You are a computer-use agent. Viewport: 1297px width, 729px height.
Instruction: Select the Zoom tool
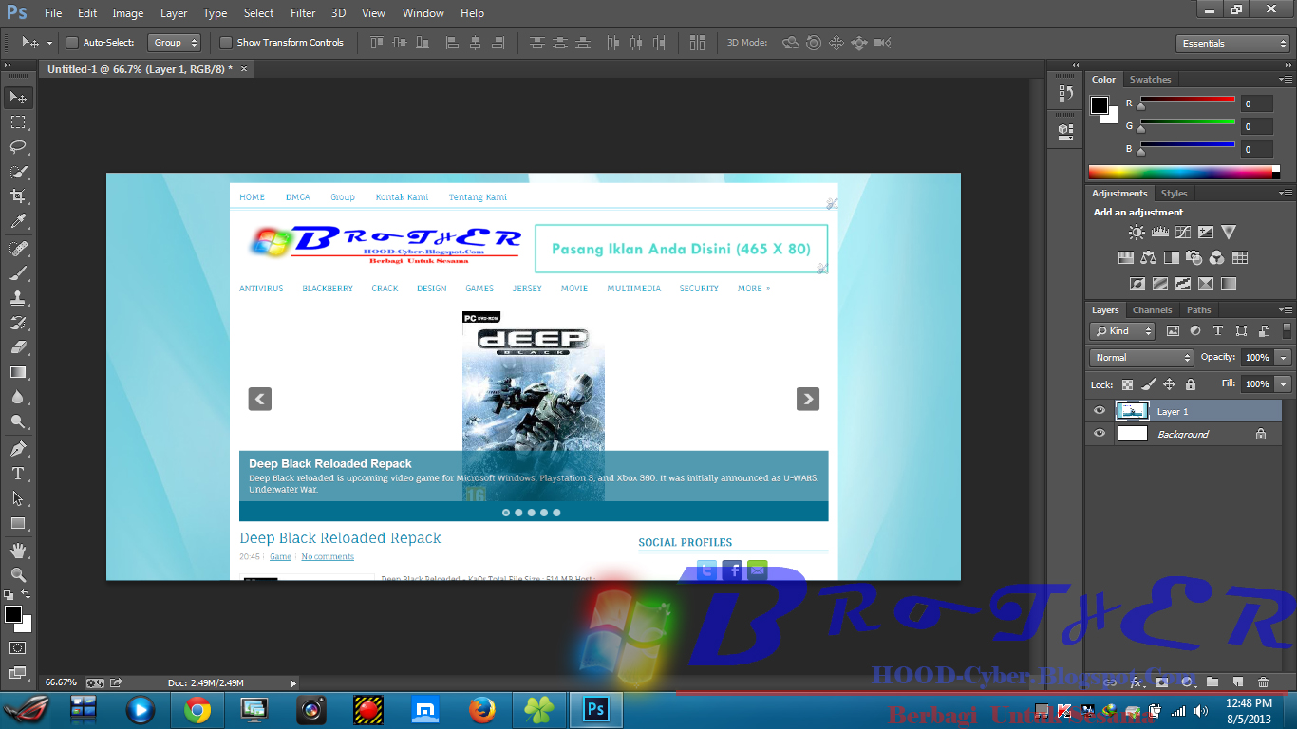(18, 573)
